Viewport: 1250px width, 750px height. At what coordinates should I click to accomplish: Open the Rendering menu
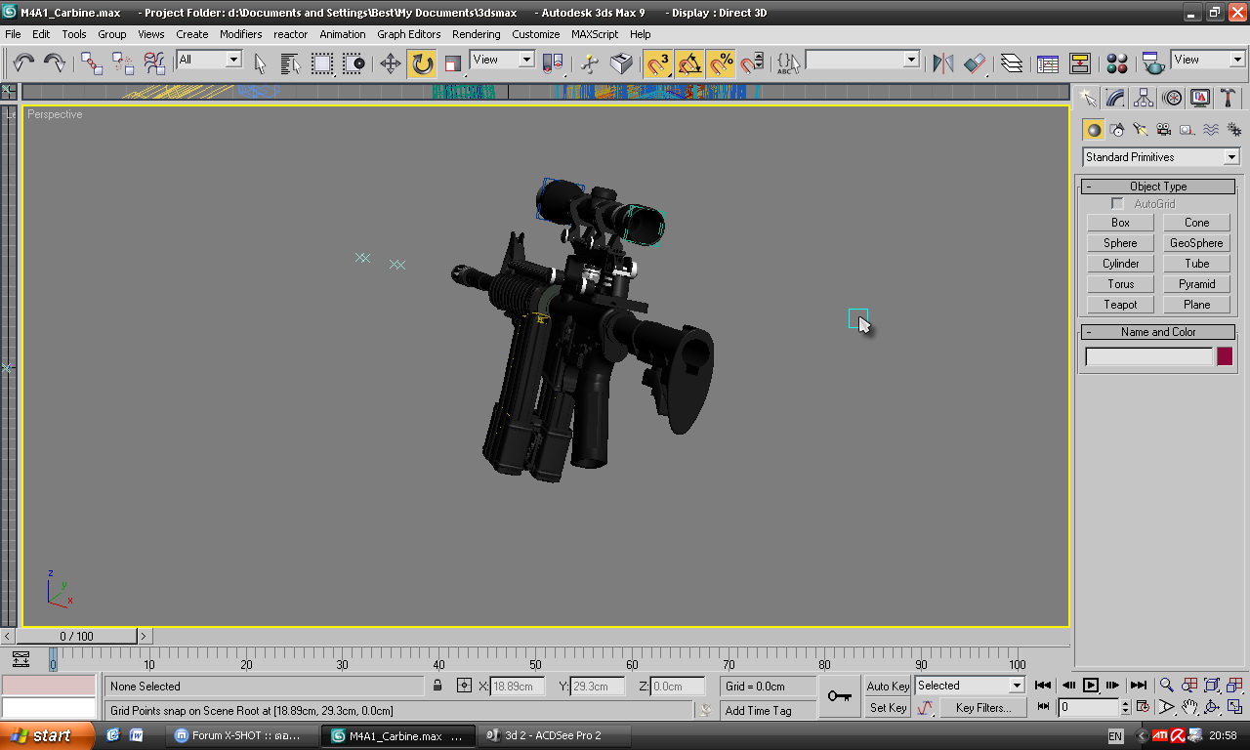click(x=476, y=34)
